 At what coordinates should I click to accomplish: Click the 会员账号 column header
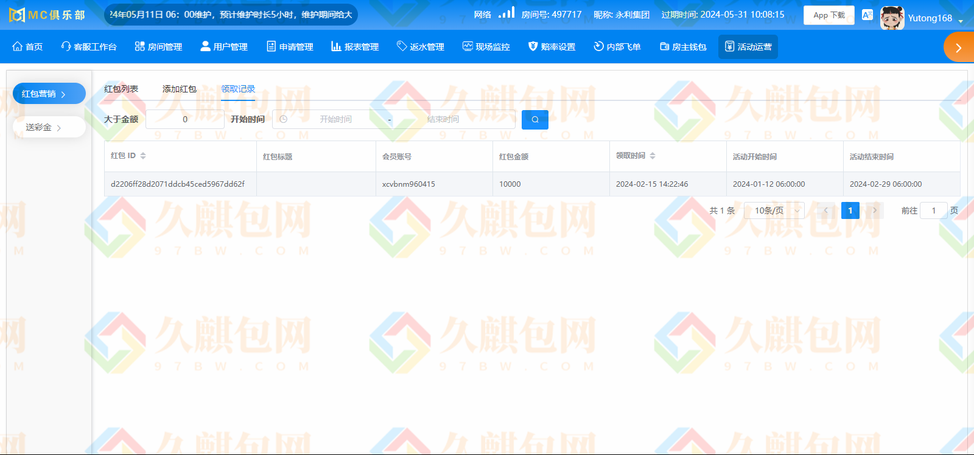[x=397, y=156]
